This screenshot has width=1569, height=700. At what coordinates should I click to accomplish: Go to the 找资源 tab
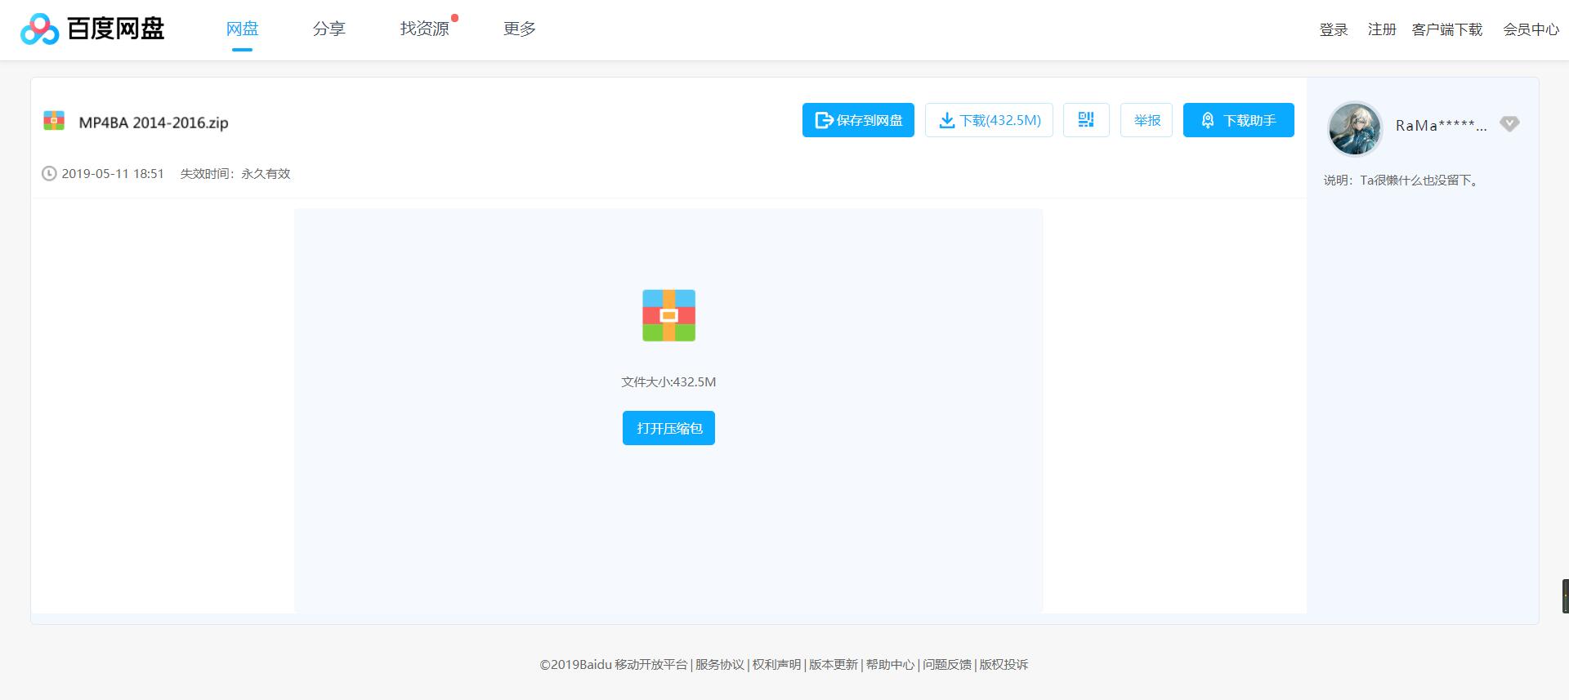424,29
